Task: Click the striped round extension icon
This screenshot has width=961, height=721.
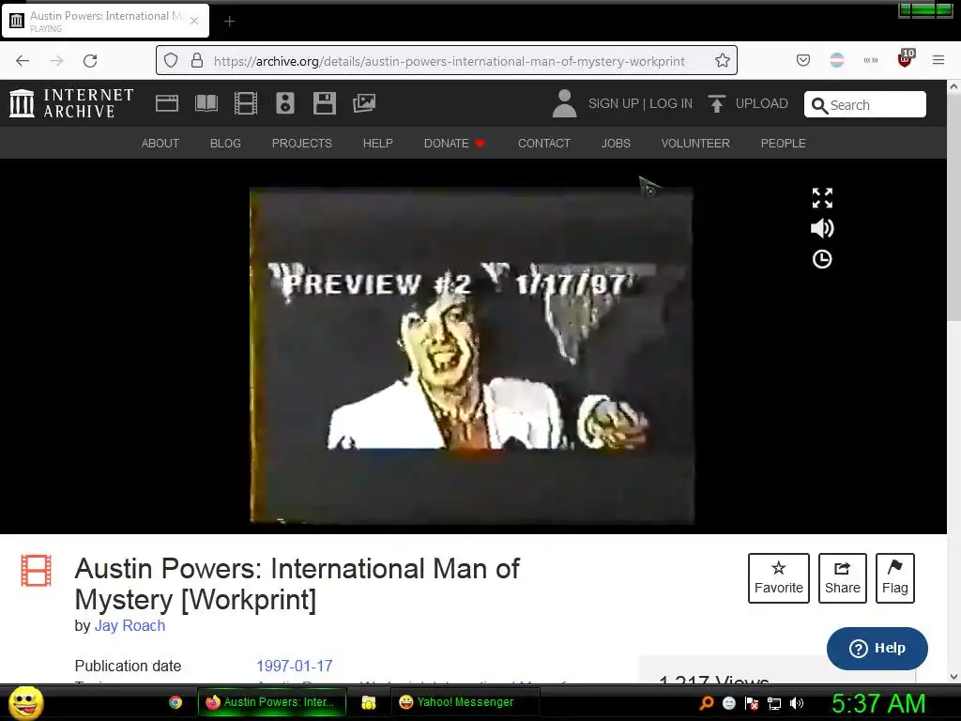Action: click(x=836, y=60)
